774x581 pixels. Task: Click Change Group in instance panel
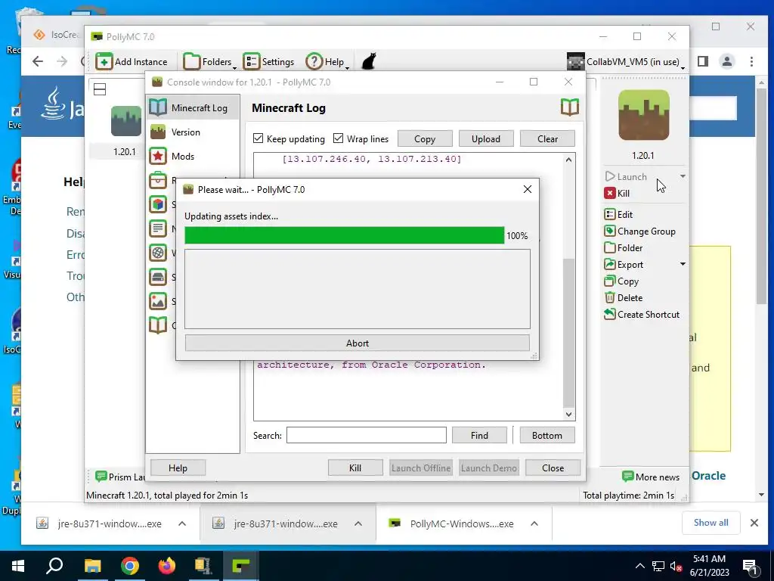pos(639,231)
